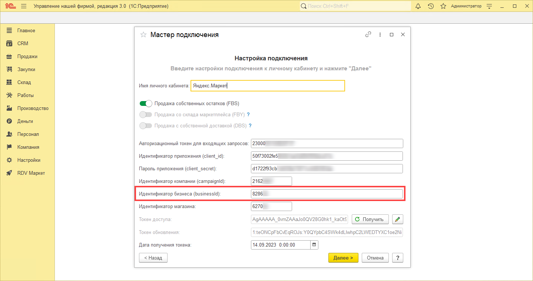Toggle the FBS own-stock sales switch
Image resolution: width=533 pixels, height=281 pixels.
pos(146,103)
